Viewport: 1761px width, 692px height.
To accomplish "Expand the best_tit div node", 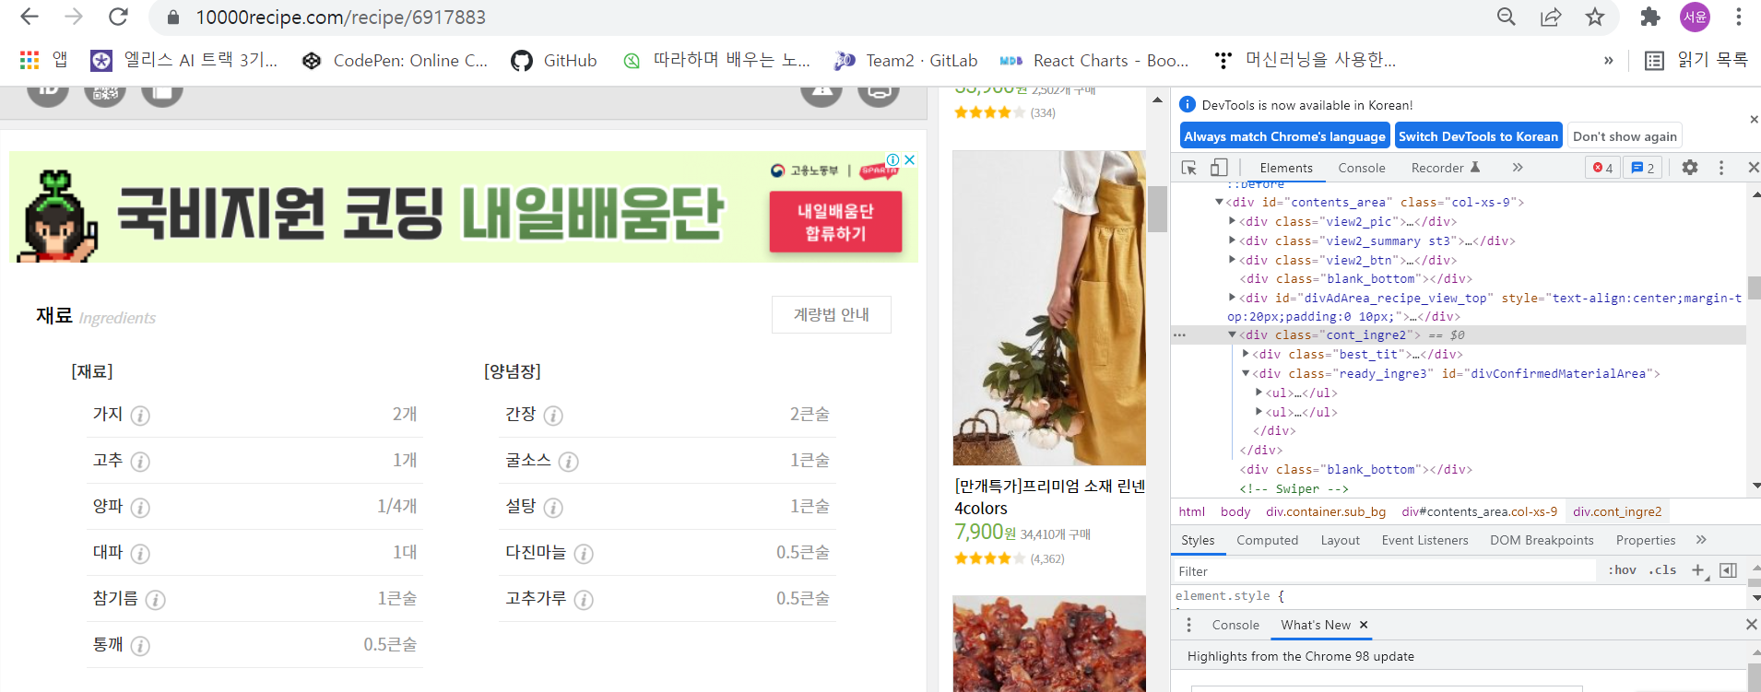I will [x=1246, y=354].
